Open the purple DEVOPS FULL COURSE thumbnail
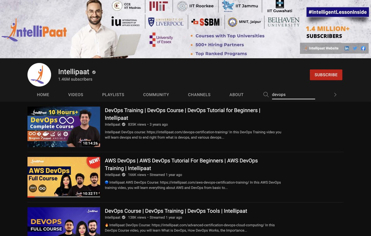371x236 pixels. coord(64,222)
